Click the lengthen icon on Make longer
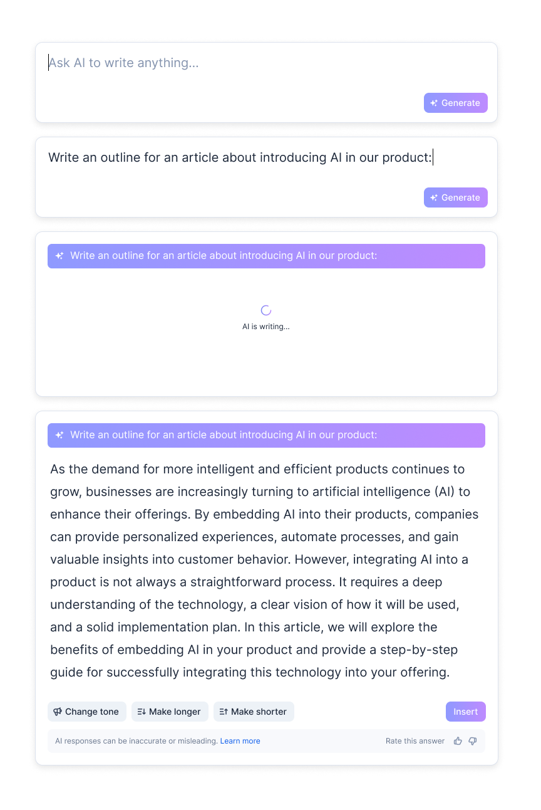Viewport: 541px width, 810px height. (142, 712)
